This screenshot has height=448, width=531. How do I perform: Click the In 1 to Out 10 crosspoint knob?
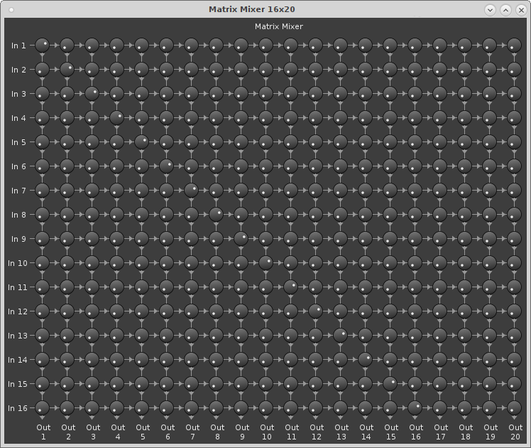(265, 45)
